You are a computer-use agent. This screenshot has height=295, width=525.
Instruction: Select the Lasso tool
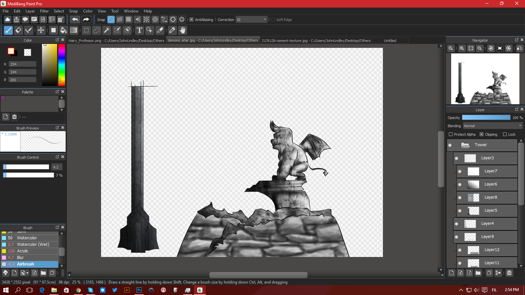coord(96,30)
